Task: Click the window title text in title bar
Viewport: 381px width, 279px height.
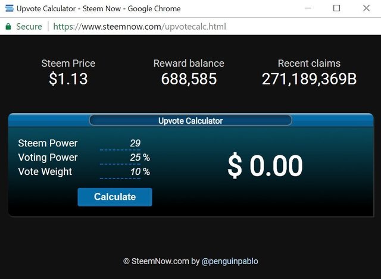Action: click(98, 9)
